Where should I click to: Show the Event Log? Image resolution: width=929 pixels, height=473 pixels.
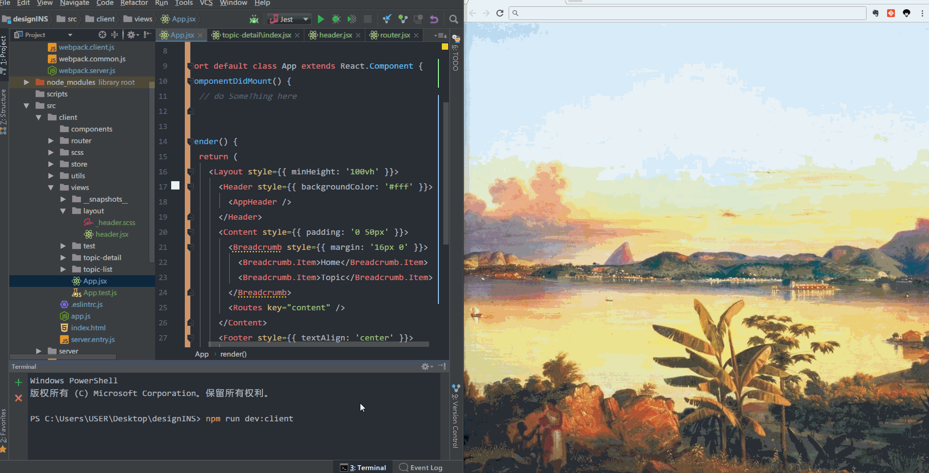425,467
